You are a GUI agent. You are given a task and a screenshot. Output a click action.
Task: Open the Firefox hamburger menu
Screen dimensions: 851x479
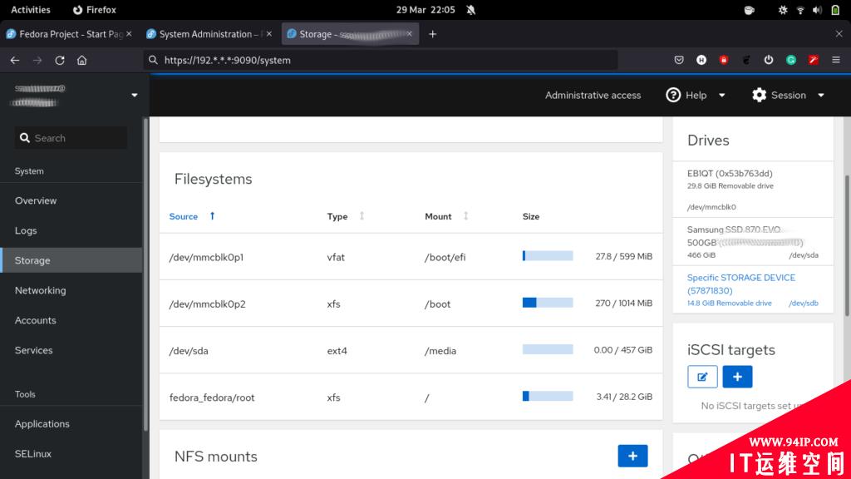pos(836,60)
